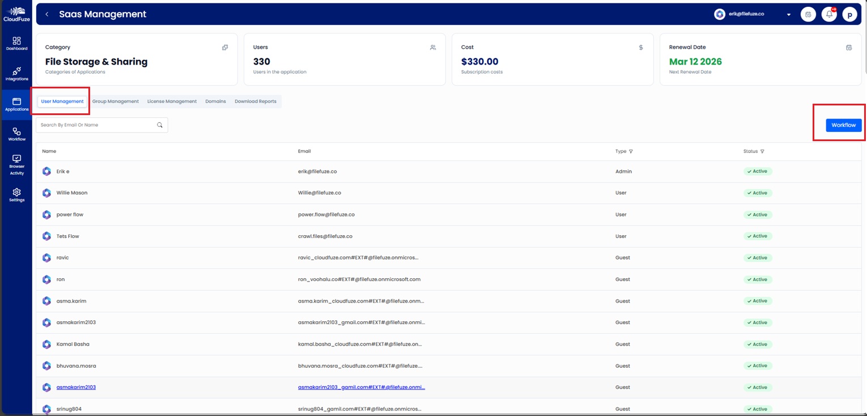Open the Status column filter
The height and width of the screenshot is (416, 867).
tap(762, 151)
